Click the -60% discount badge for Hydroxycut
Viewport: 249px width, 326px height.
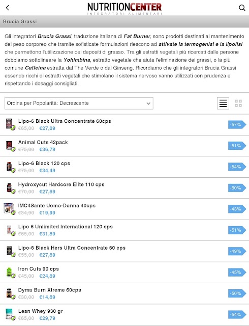[x=237, y=188]
